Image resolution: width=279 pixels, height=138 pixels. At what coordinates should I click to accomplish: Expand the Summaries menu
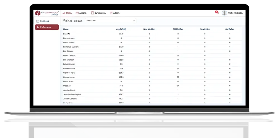[100, 13]
